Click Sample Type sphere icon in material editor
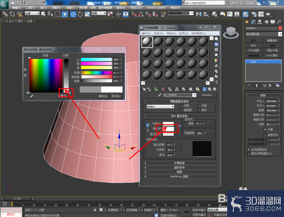The image size is (284, 217). pyautogui.click(x=216, y=39)
